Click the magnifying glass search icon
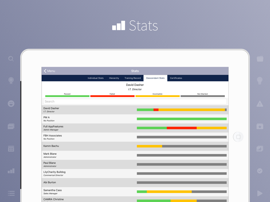This screenshot has height=202, width=270. click(11, 59)
